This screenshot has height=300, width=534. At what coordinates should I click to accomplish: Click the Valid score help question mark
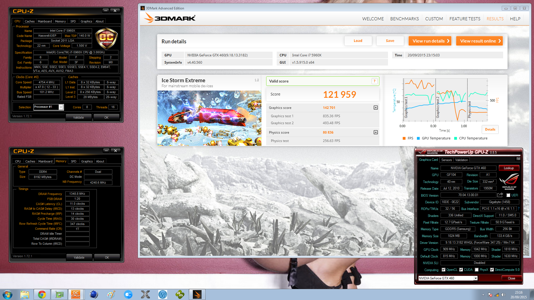point(374,81)
